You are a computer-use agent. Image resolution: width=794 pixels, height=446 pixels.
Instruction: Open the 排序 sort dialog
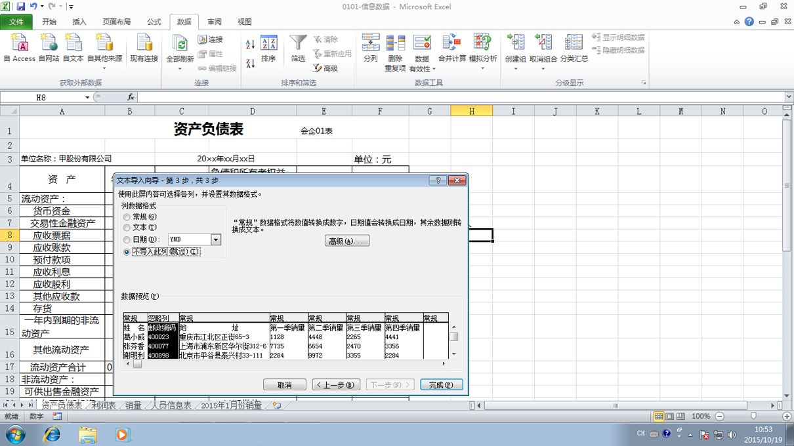[x=268, y=48]
